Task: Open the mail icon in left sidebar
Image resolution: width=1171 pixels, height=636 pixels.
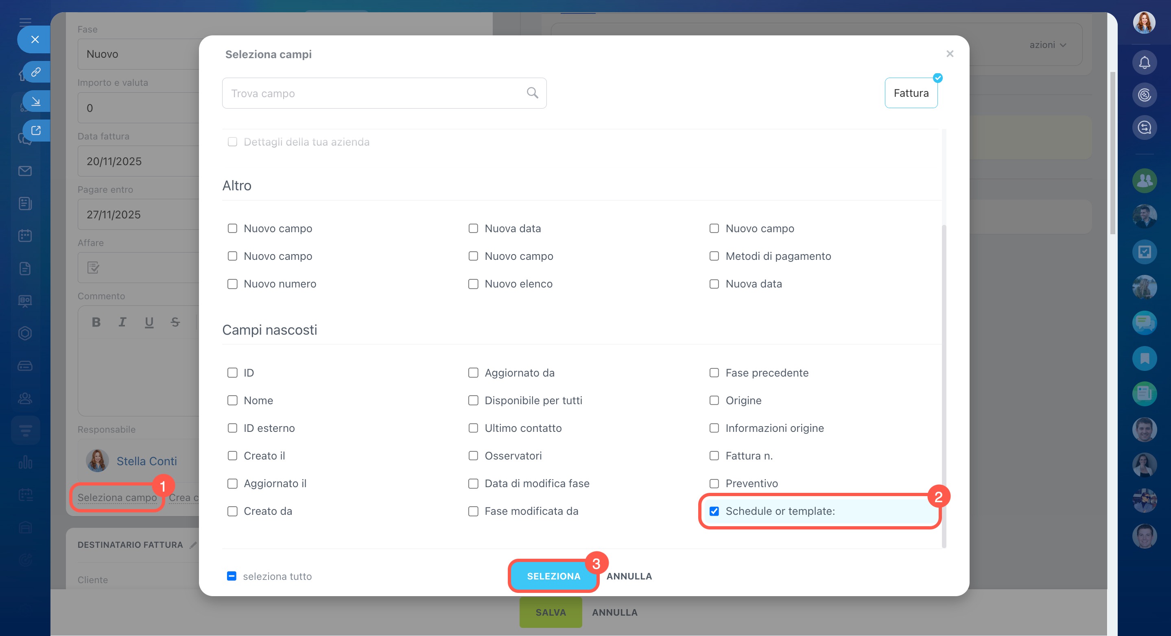Action: [x=25, y=171]
